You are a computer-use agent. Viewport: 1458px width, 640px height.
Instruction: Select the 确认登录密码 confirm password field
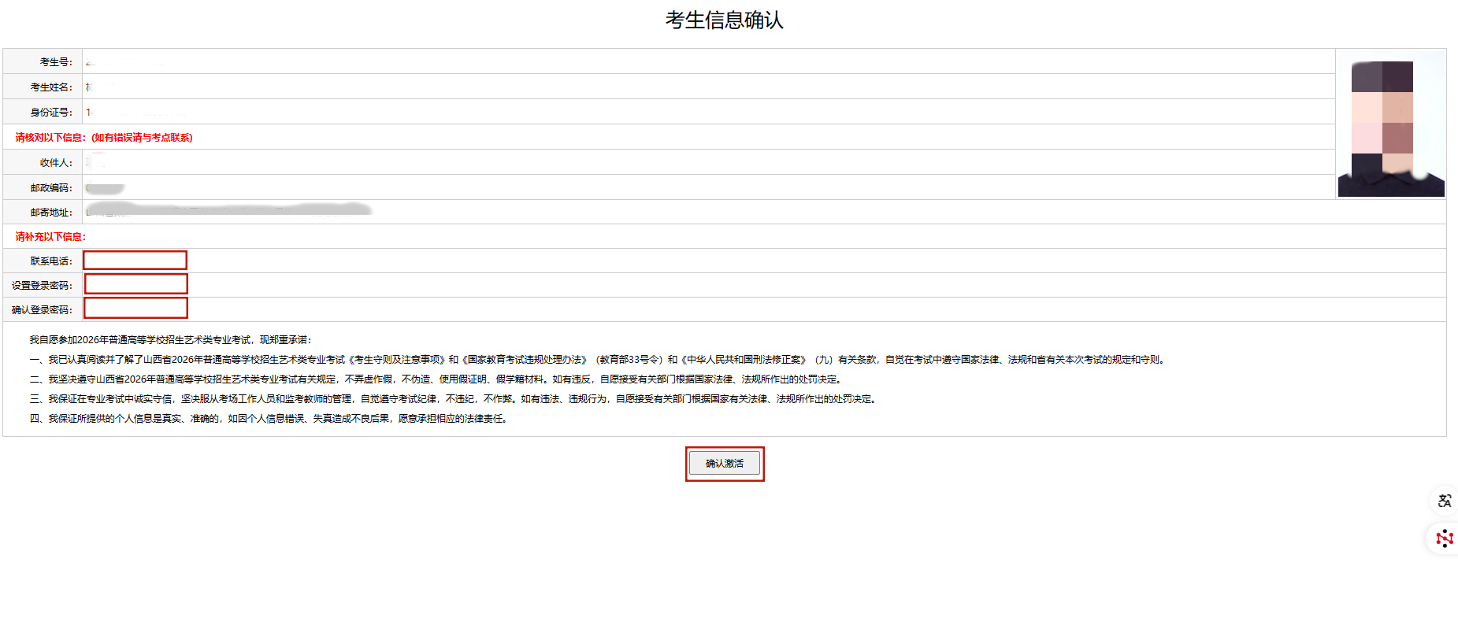tap(136, 309)
